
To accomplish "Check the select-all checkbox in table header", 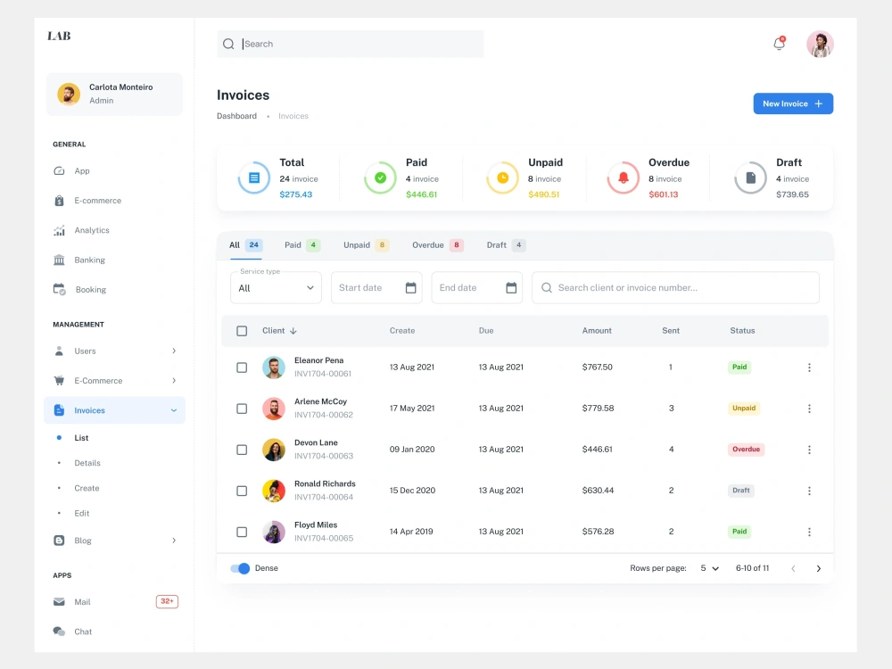I will [x=242, y=330].
